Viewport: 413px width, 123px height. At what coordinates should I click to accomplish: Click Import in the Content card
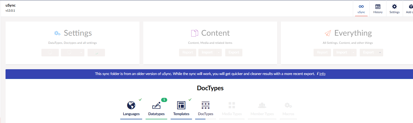(x=207, y=52)
